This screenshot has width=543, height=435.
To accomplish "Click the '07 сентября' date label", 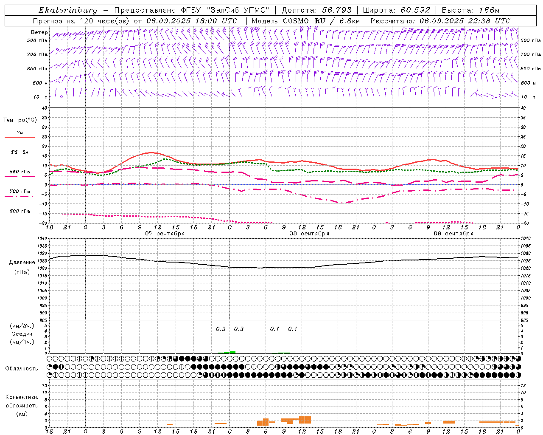I will point(165,234).
